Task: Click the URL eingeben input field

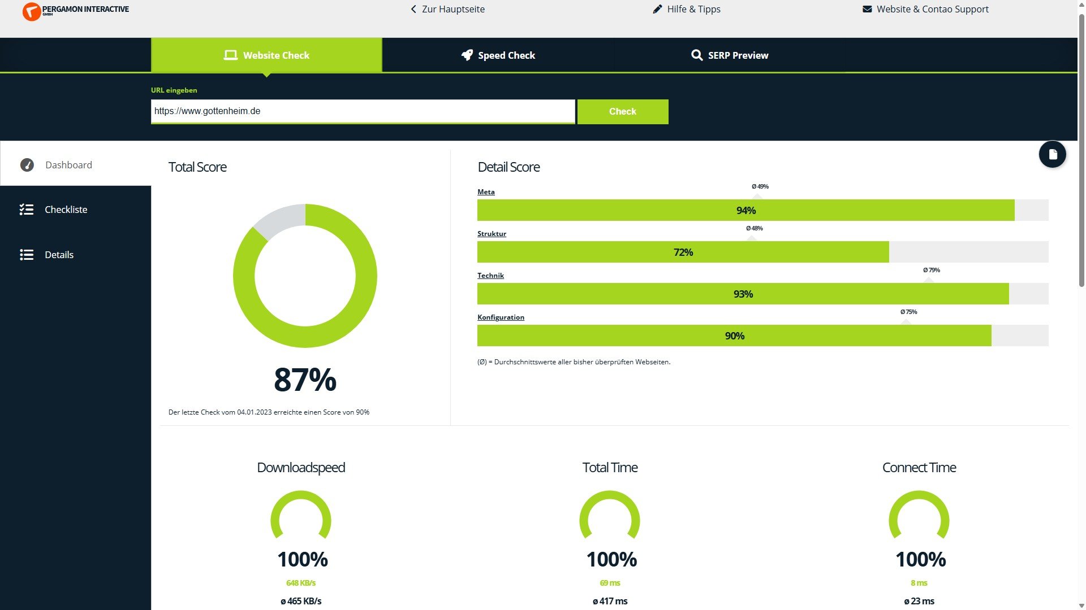Action: (363, 111)
